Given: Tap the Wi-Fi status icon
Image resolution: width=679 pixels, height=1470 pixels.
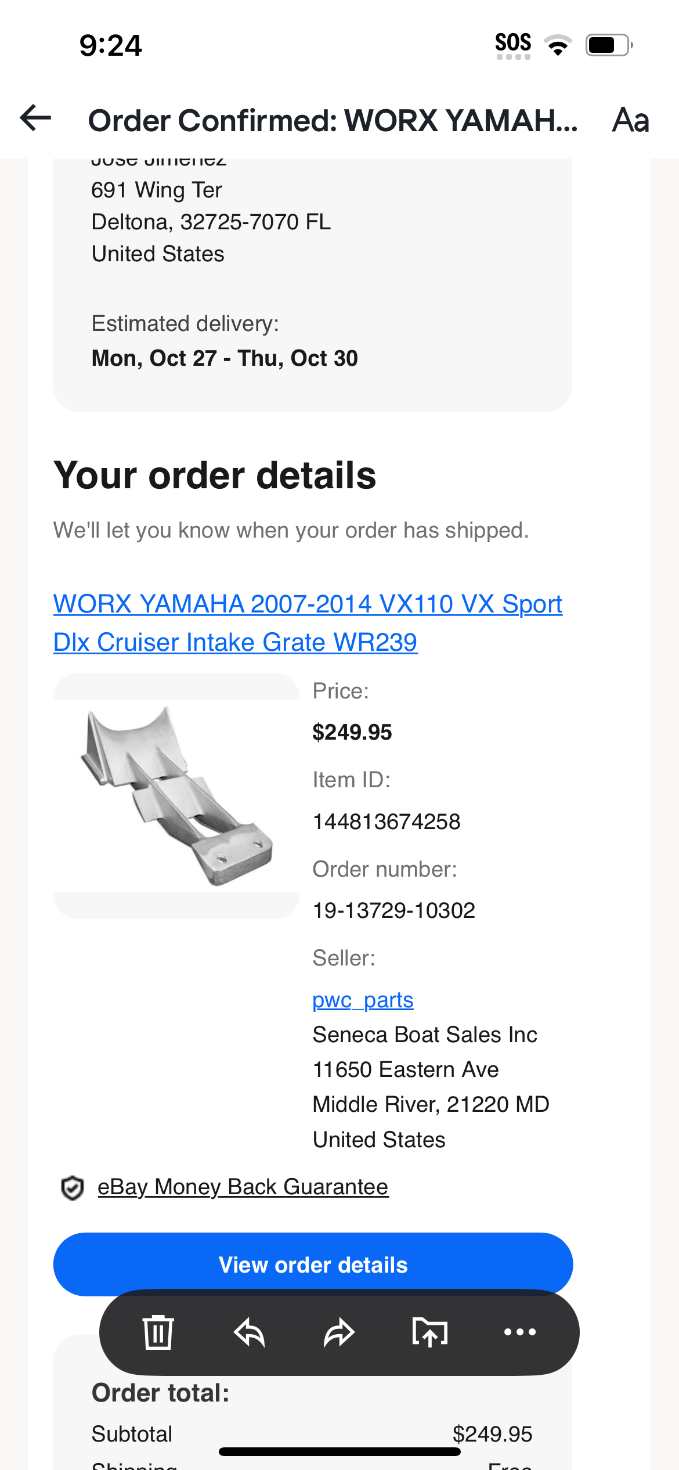Looking at the screenshot, I should [x=558, y=45].
